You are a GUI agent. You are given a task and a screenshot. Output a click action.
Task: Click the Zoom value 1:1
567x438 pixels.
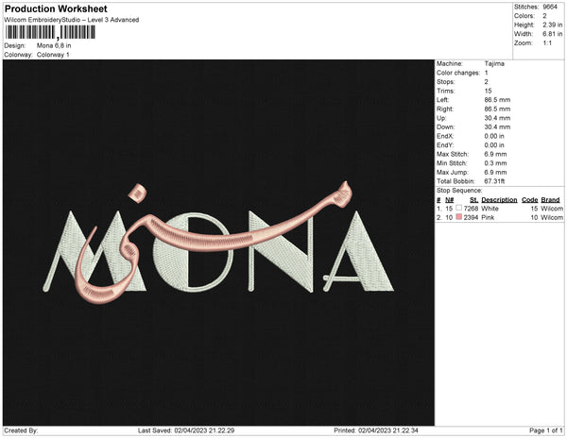(x=547, y=43)
